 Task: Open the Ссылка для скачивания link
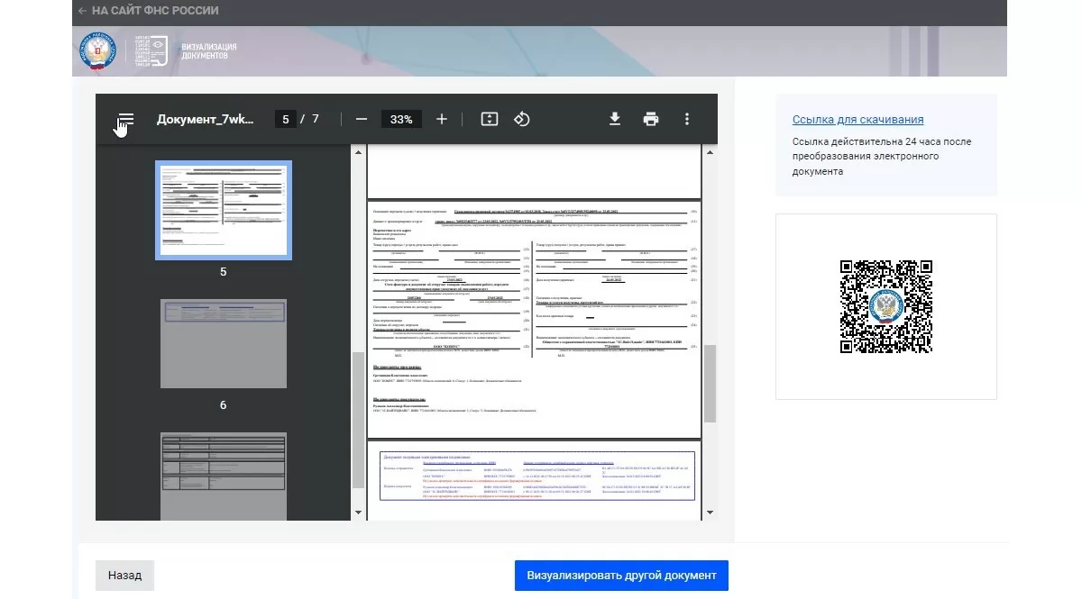point(857,120)
